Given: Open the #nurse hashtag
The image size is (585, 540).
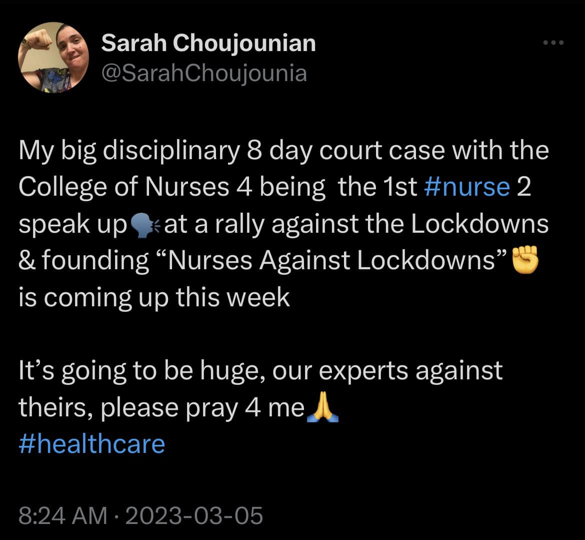Looking at the screenshot, I should 467,187.
